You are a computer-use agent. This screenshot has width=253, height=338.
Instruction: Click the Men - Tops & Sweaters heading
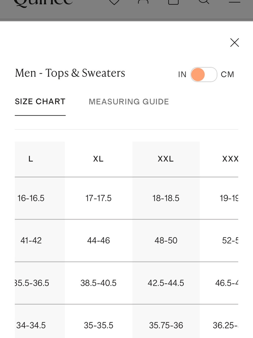pos(70,73)
